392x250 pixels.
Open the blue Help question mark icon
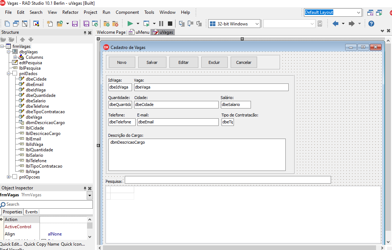[371, 24]
